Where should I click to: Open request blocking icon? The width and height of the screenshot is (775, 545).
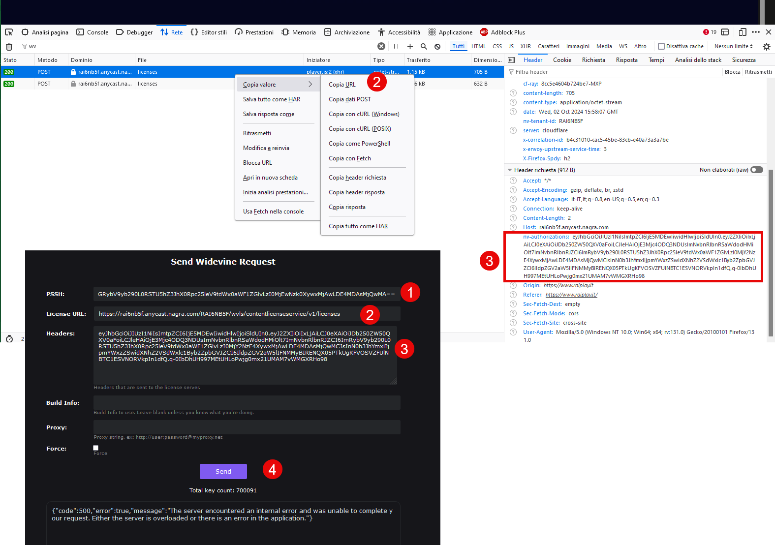[437, 46]
